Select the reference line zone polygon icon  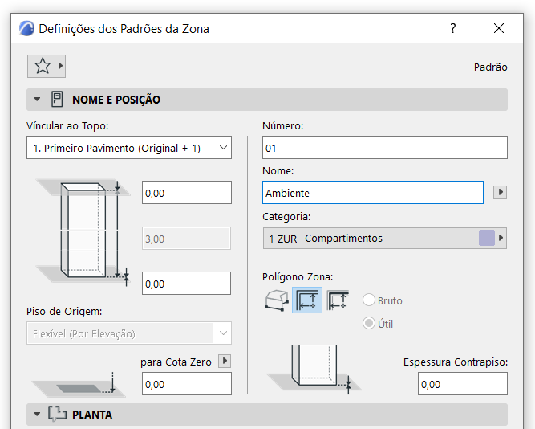(338, 300)
